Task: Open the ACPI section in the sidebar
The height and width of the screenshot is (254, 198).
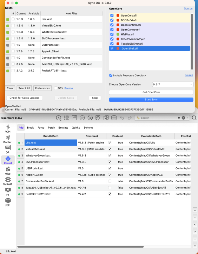Action: pyautogui.click(x=8, y=129)
